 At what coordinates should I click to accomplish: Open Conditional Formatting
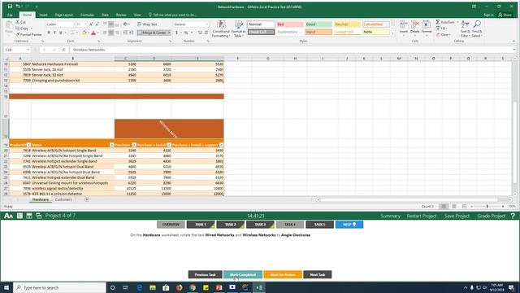coord(221,28)
